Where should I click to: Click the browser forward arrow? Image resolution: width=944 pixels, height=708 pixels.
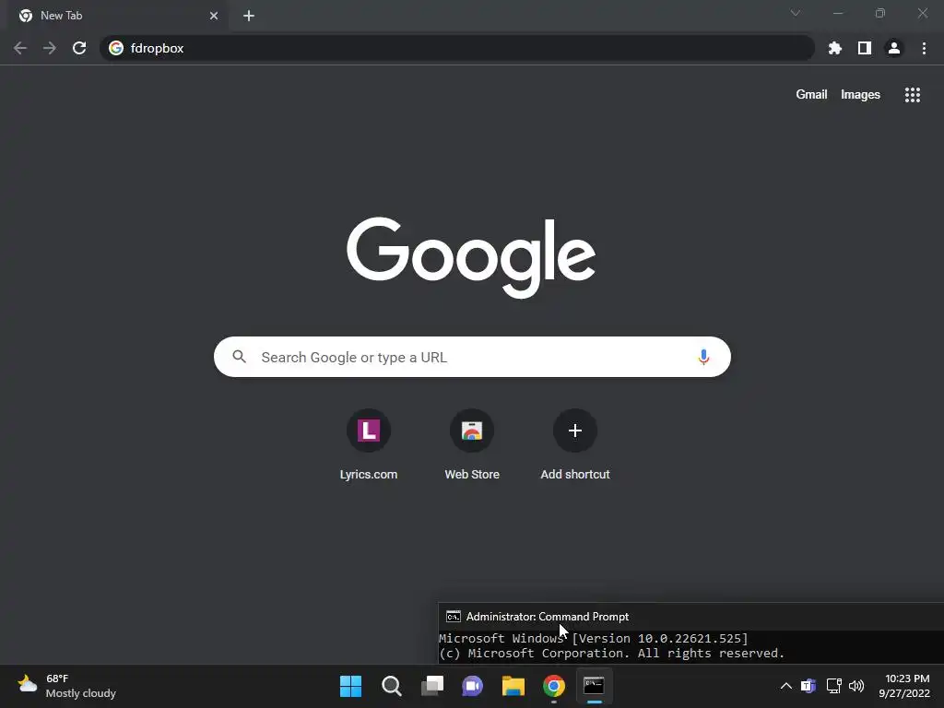(50, 48)
